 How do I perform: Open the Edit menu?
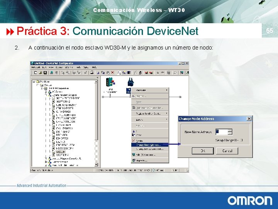pyautogui.click(x=44, y=67)
